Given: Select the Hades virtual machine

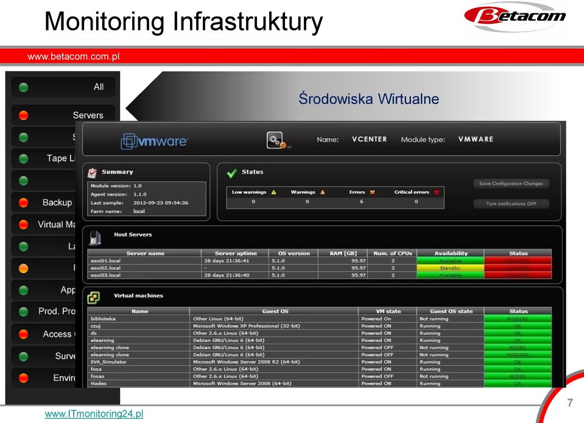Looking at the screenshot, I should tap(98, 383).
